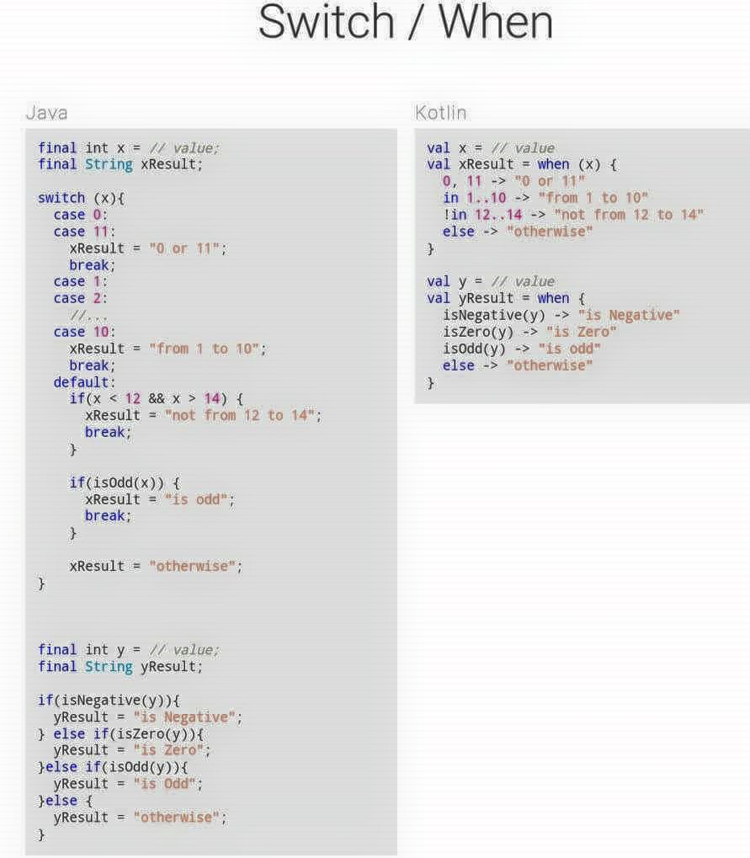This screenshot has width=750, height=858.
Task: Click the "case 0:" line
Action: [81, 215]
